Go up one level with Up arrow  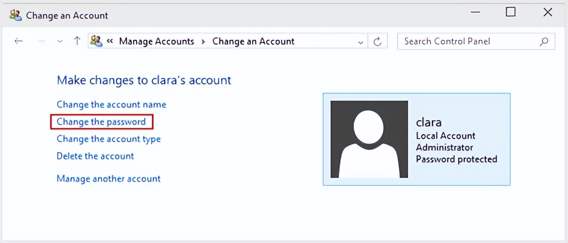pyautogui.click(x=77, y=41)
